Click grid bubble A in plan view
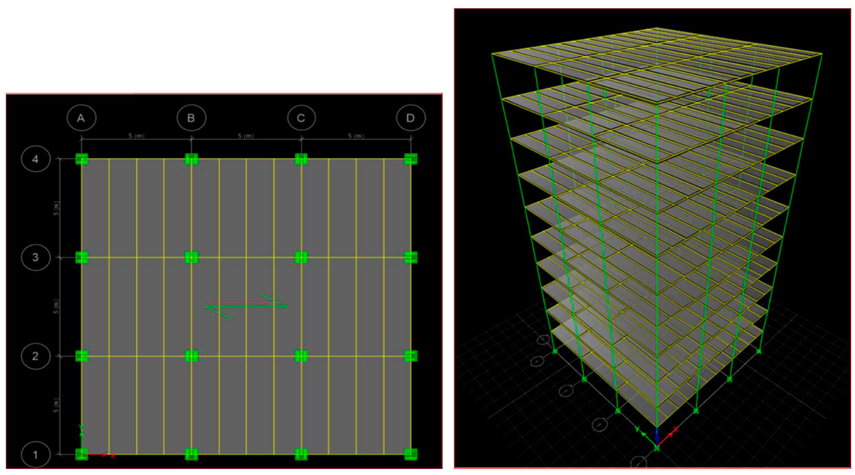This screenshot has height=475, width=855. (x=81, y=118)
